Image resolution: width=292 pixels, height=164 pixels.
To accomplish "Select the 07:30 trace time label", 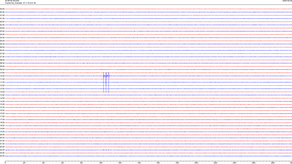I will [2, 57].
